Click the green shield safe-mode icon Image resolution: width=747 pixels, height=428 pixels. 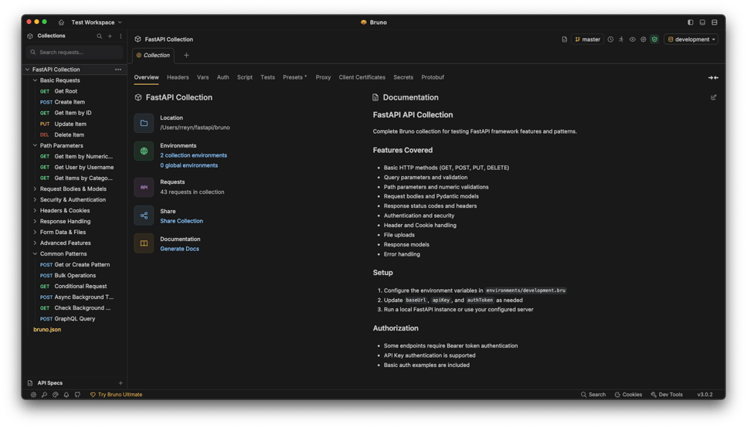pos(654,39)
